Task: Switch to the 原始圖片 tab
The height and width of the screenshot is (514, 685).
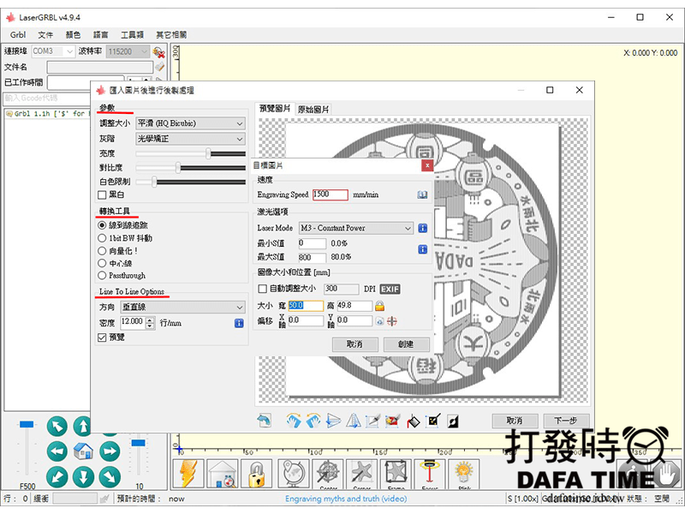Action: (x=313, y=110)
